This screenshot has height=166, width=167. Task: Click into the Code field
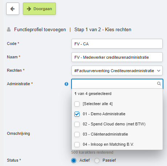pyautogui.click(x=117, y=44)
